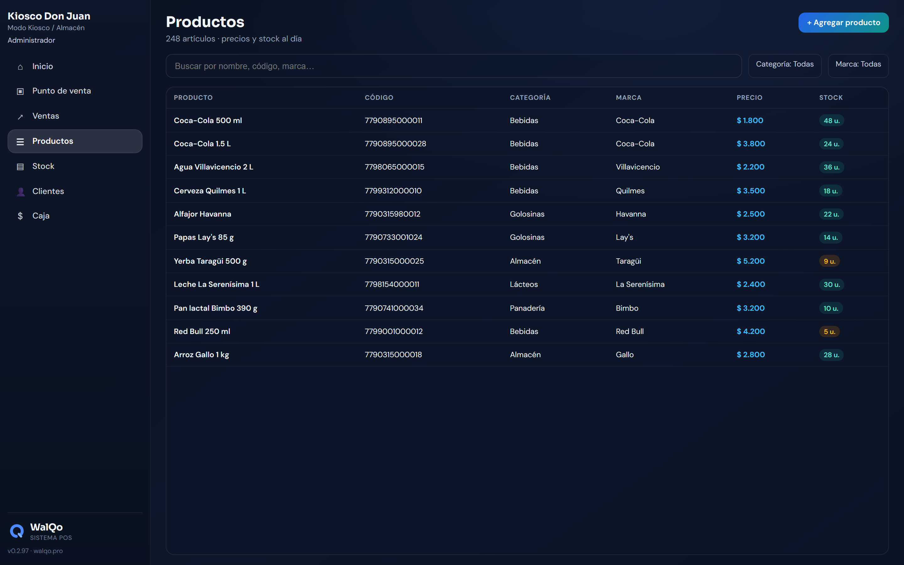The height and width of the screenshot is (565, 904).
Task: Click the $ 2.800 price
Action: click(751, 354)
